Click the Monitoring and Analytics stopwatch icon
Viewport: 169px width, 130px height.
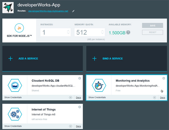99,85
